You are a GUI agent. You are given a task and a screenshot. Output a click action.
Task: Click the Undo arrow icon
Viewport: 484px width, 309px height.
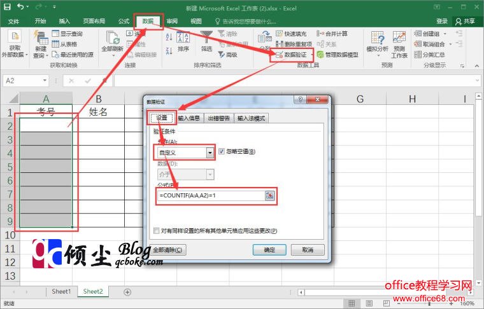[x=20, y=6]
